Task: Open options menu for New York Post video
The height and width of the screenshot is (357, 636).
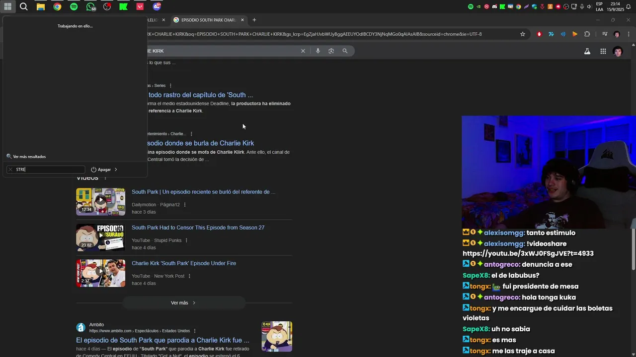Action: (189, 276)
